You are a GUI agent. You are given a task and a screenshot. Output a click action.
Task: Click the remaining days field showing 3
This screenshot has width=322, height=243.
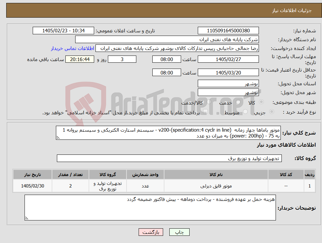[122, 59]
